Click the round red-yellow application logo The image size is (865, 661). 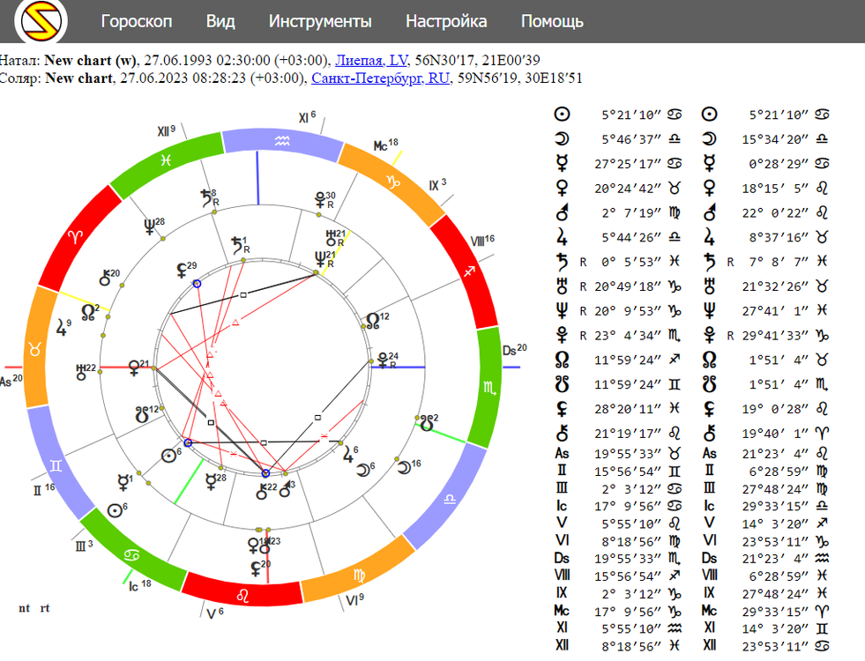click(x=41, y=21)
